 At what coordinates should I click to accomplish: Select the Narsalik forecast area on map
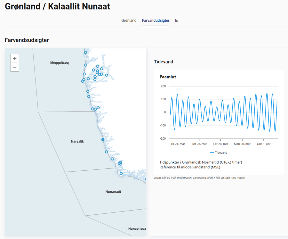click(77, 141)
